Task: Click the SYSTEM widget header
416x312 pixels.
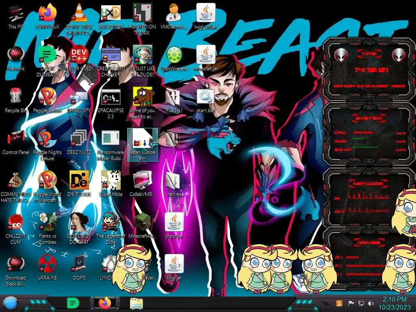Action: click(x=369, y=118)
